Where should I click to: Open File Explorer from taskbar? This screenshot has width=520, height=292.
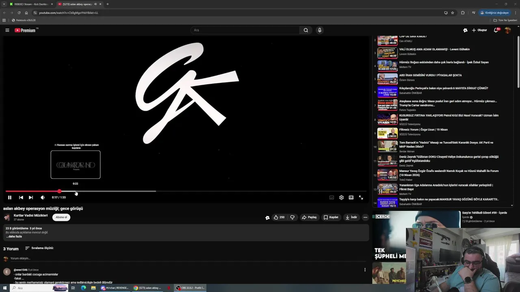(x=93, y=288)
